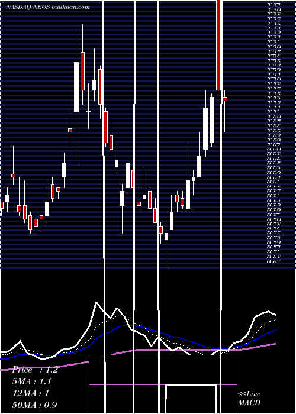
Task: Click the 50MA : 0.9 value
Action: tap(35, 405)
